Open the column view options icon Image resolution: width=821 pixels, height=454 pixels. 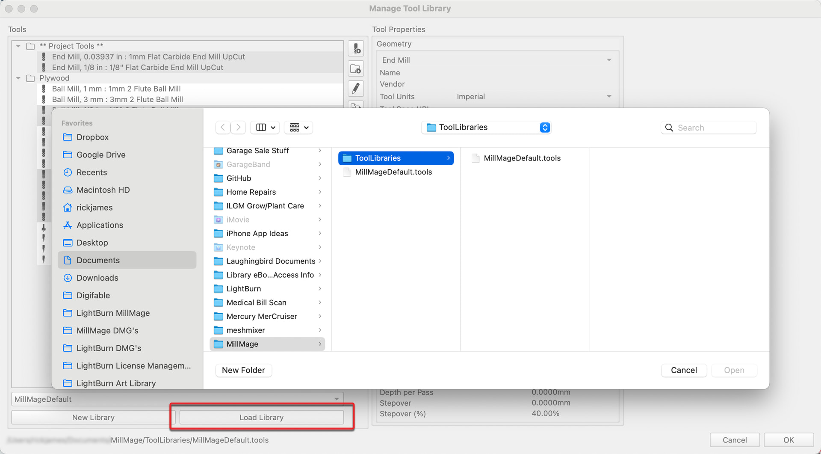coord(265,128)
